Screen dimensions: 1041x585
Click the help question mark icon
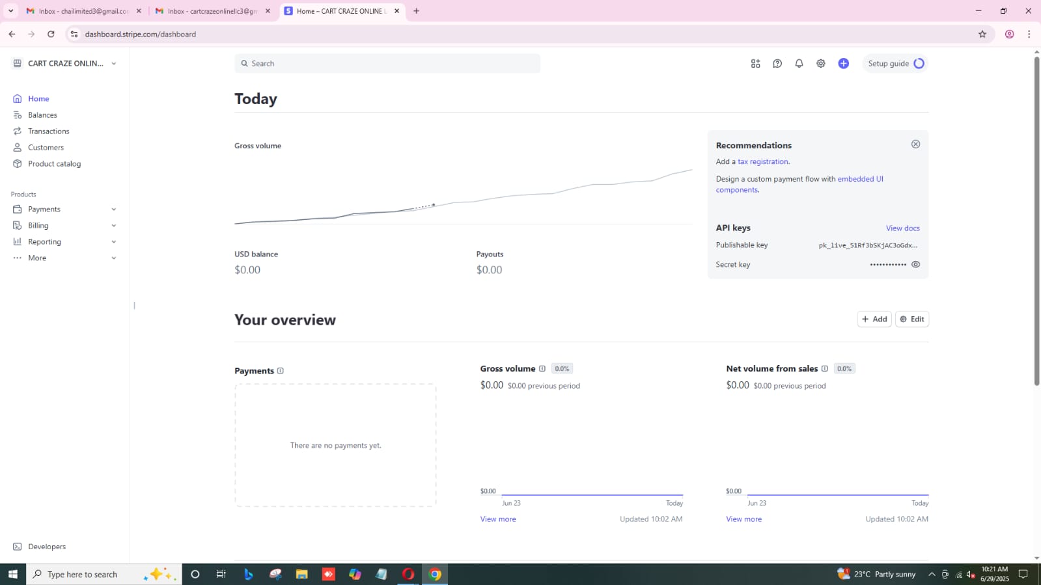pyautogui.click(x=777, y=64)
